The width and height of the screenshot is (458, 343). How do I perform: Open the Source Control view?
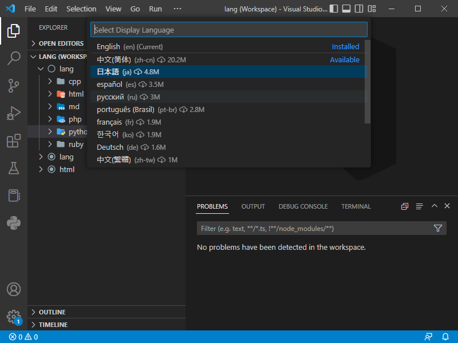13,85
